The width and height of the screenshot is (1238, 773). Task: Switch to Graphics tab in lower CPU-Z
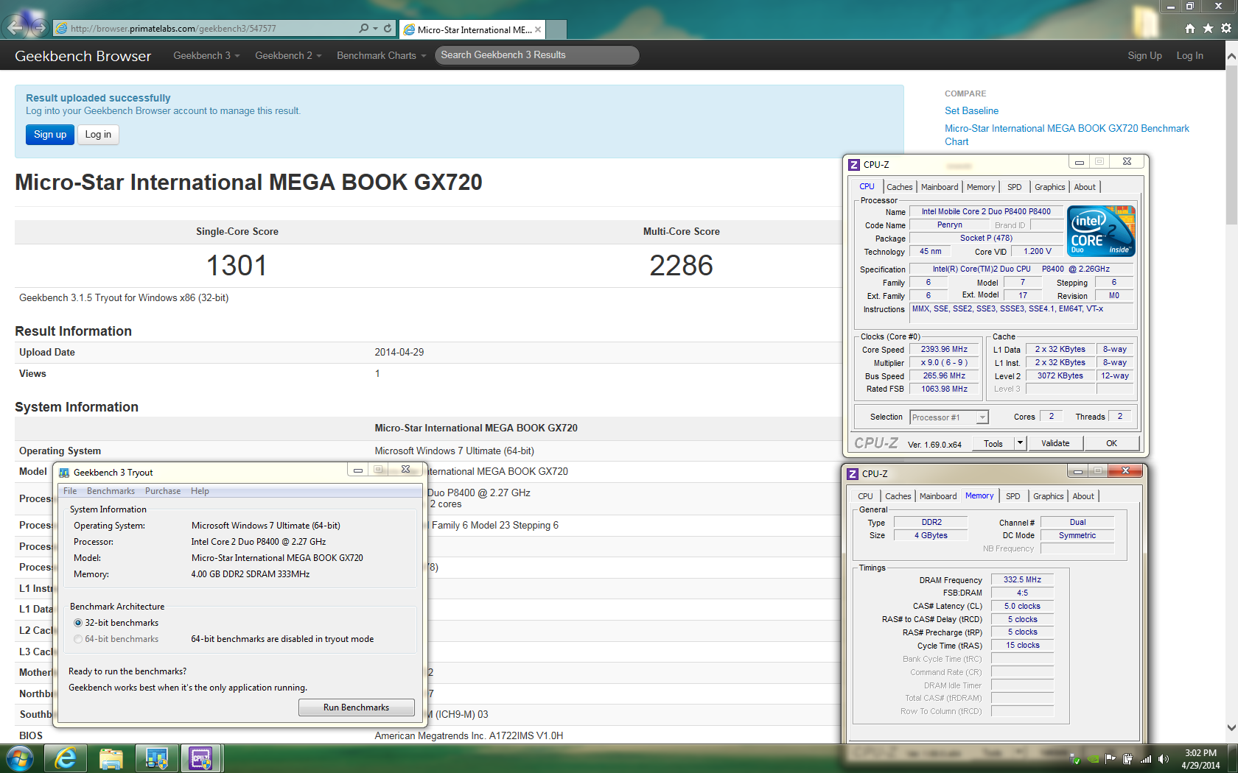point(1048,496)
